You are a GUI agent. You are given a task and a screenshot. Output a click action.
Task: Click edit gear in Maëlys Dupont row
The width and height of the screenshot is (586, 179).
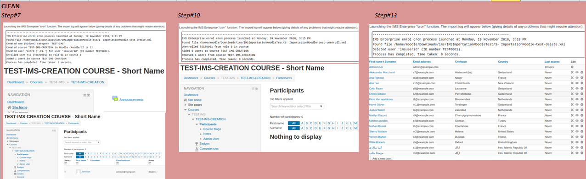582,115
